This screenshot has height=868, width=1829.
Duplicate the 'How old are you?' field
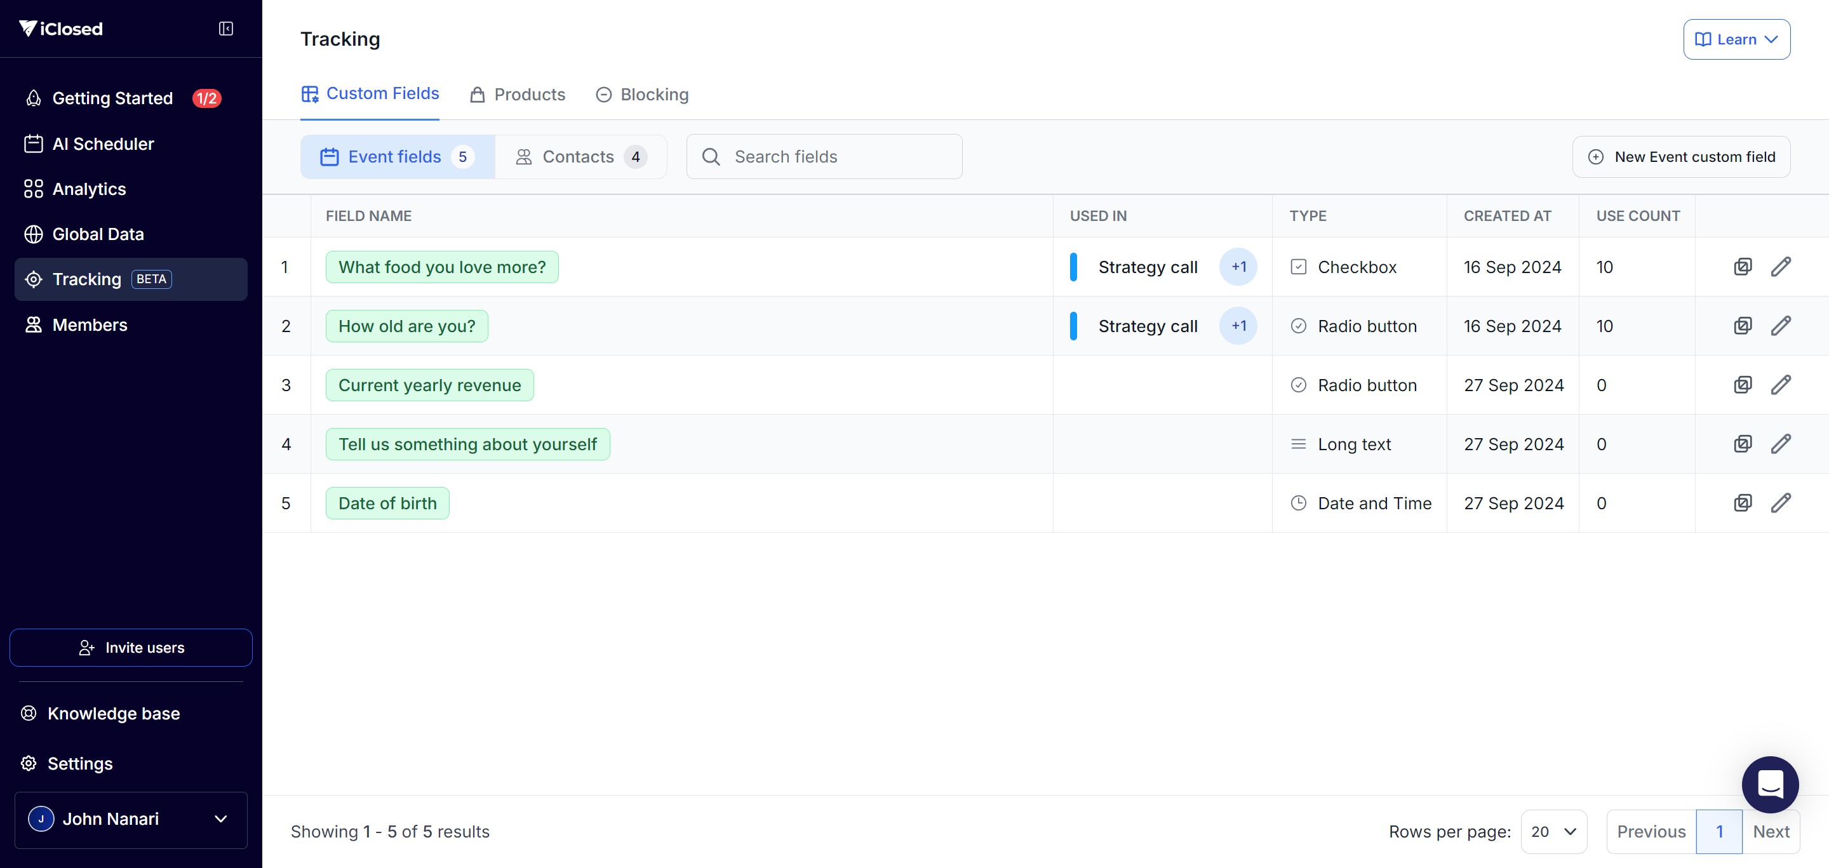[x=1743, y=326]
